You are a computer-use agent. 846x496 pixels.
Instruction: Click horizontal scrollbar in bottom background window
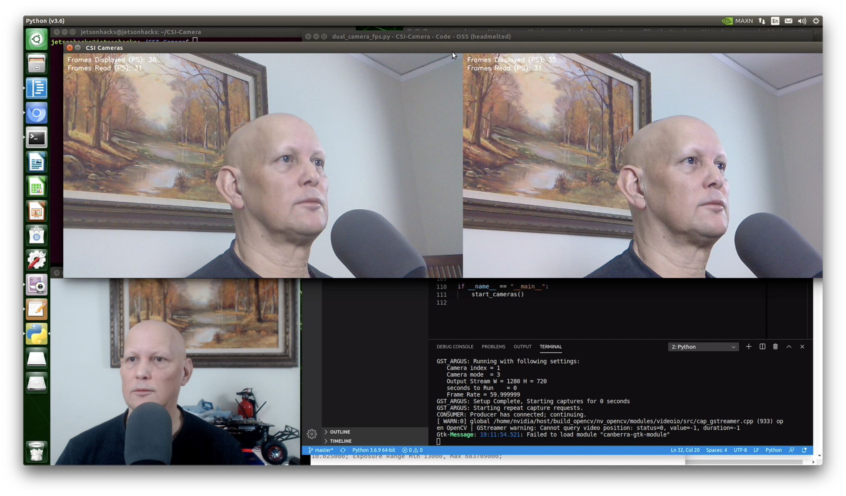click(743, 462)
